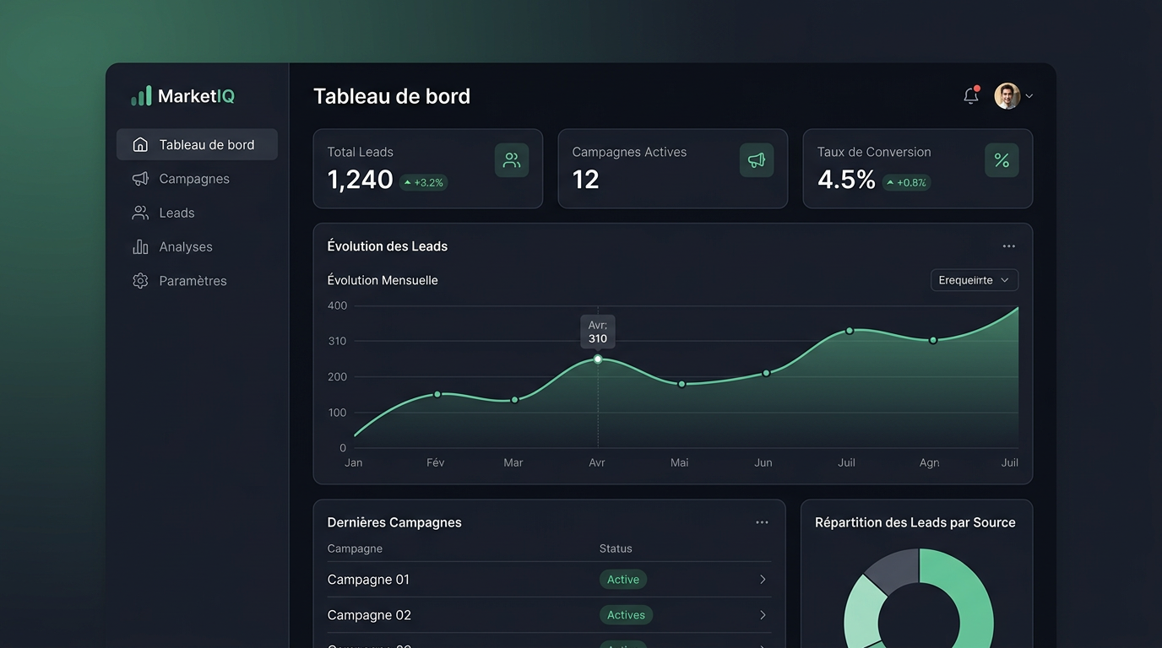The height and width of the screenshot is (648, 1162).
Task: Click the Leads people icon in the sidebar
Action: tap(140, 213)
